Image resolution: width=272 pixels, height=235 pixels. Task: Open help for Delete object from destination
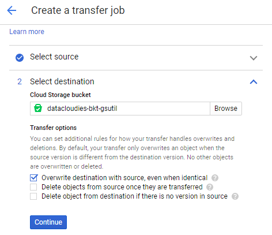(x=235, y=196)
